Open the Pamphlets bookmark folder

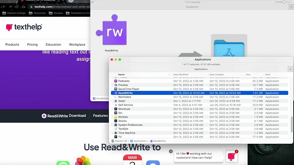[x=78, y=13]
